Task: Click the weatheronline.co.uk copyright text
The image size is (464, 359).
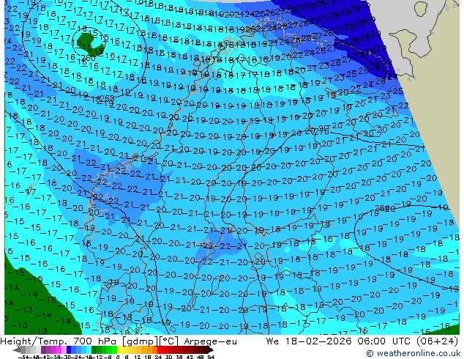Action: point(413,353)
